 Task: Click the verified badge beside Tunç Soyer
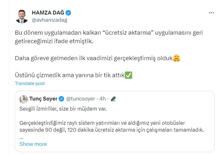point(62,99)
